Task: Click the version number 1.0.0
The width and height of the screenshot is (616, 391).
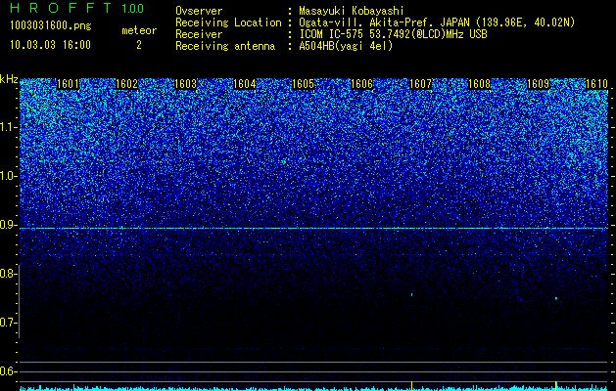Action: (x=132, y=8)
